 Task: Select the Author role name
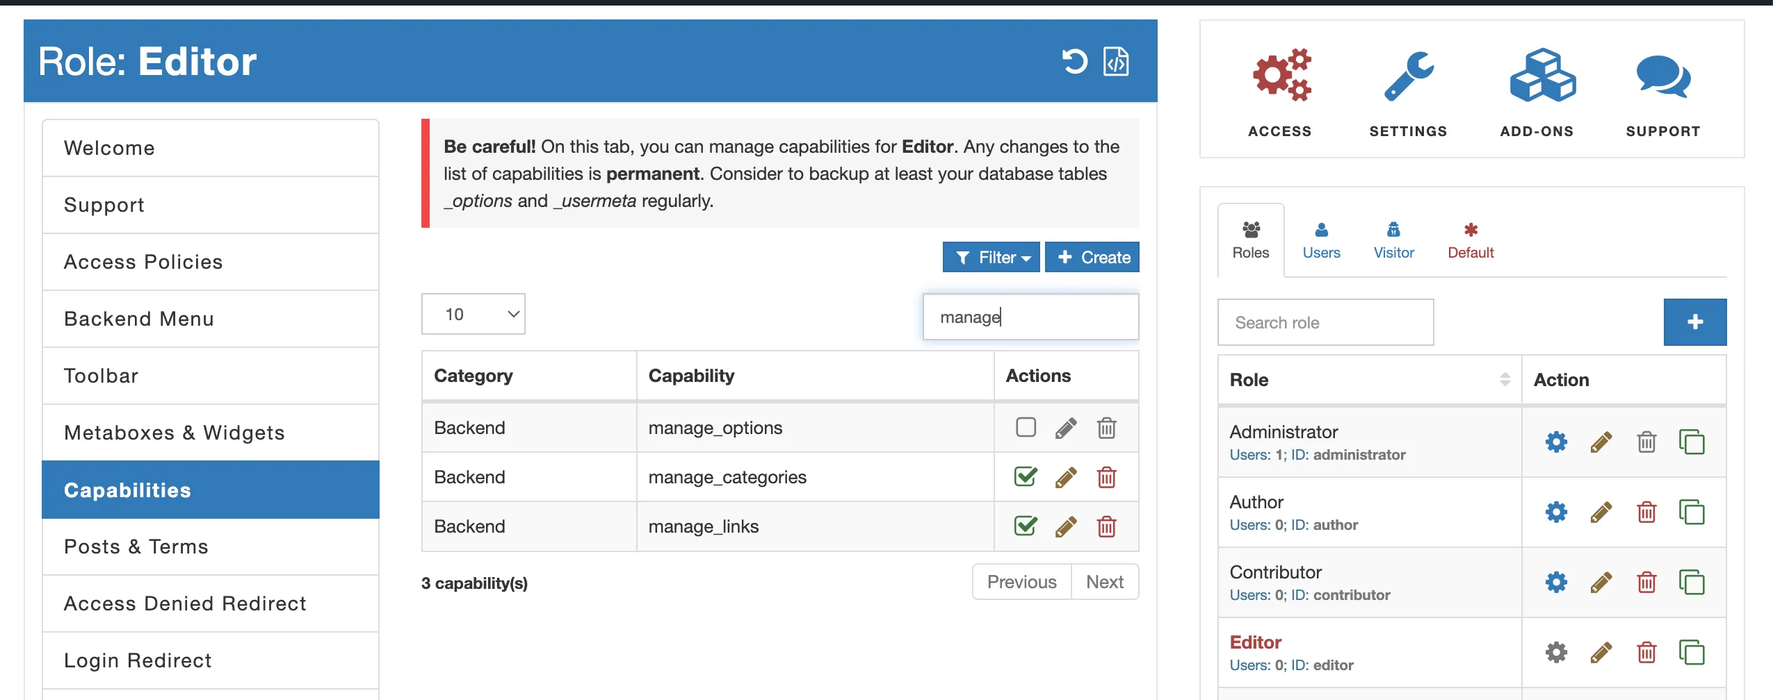[1256, 502]
